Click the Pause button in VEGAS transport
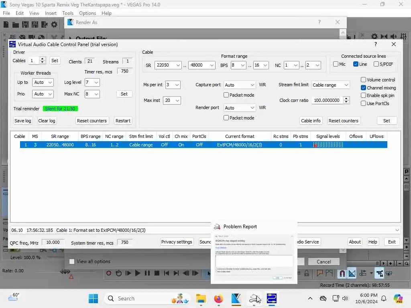The width and height of the screenshot is (411, 308). click(147, 273)
